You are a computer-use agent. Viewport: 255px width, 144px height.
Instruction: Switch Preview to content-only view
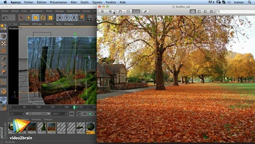tap(193, 12)
